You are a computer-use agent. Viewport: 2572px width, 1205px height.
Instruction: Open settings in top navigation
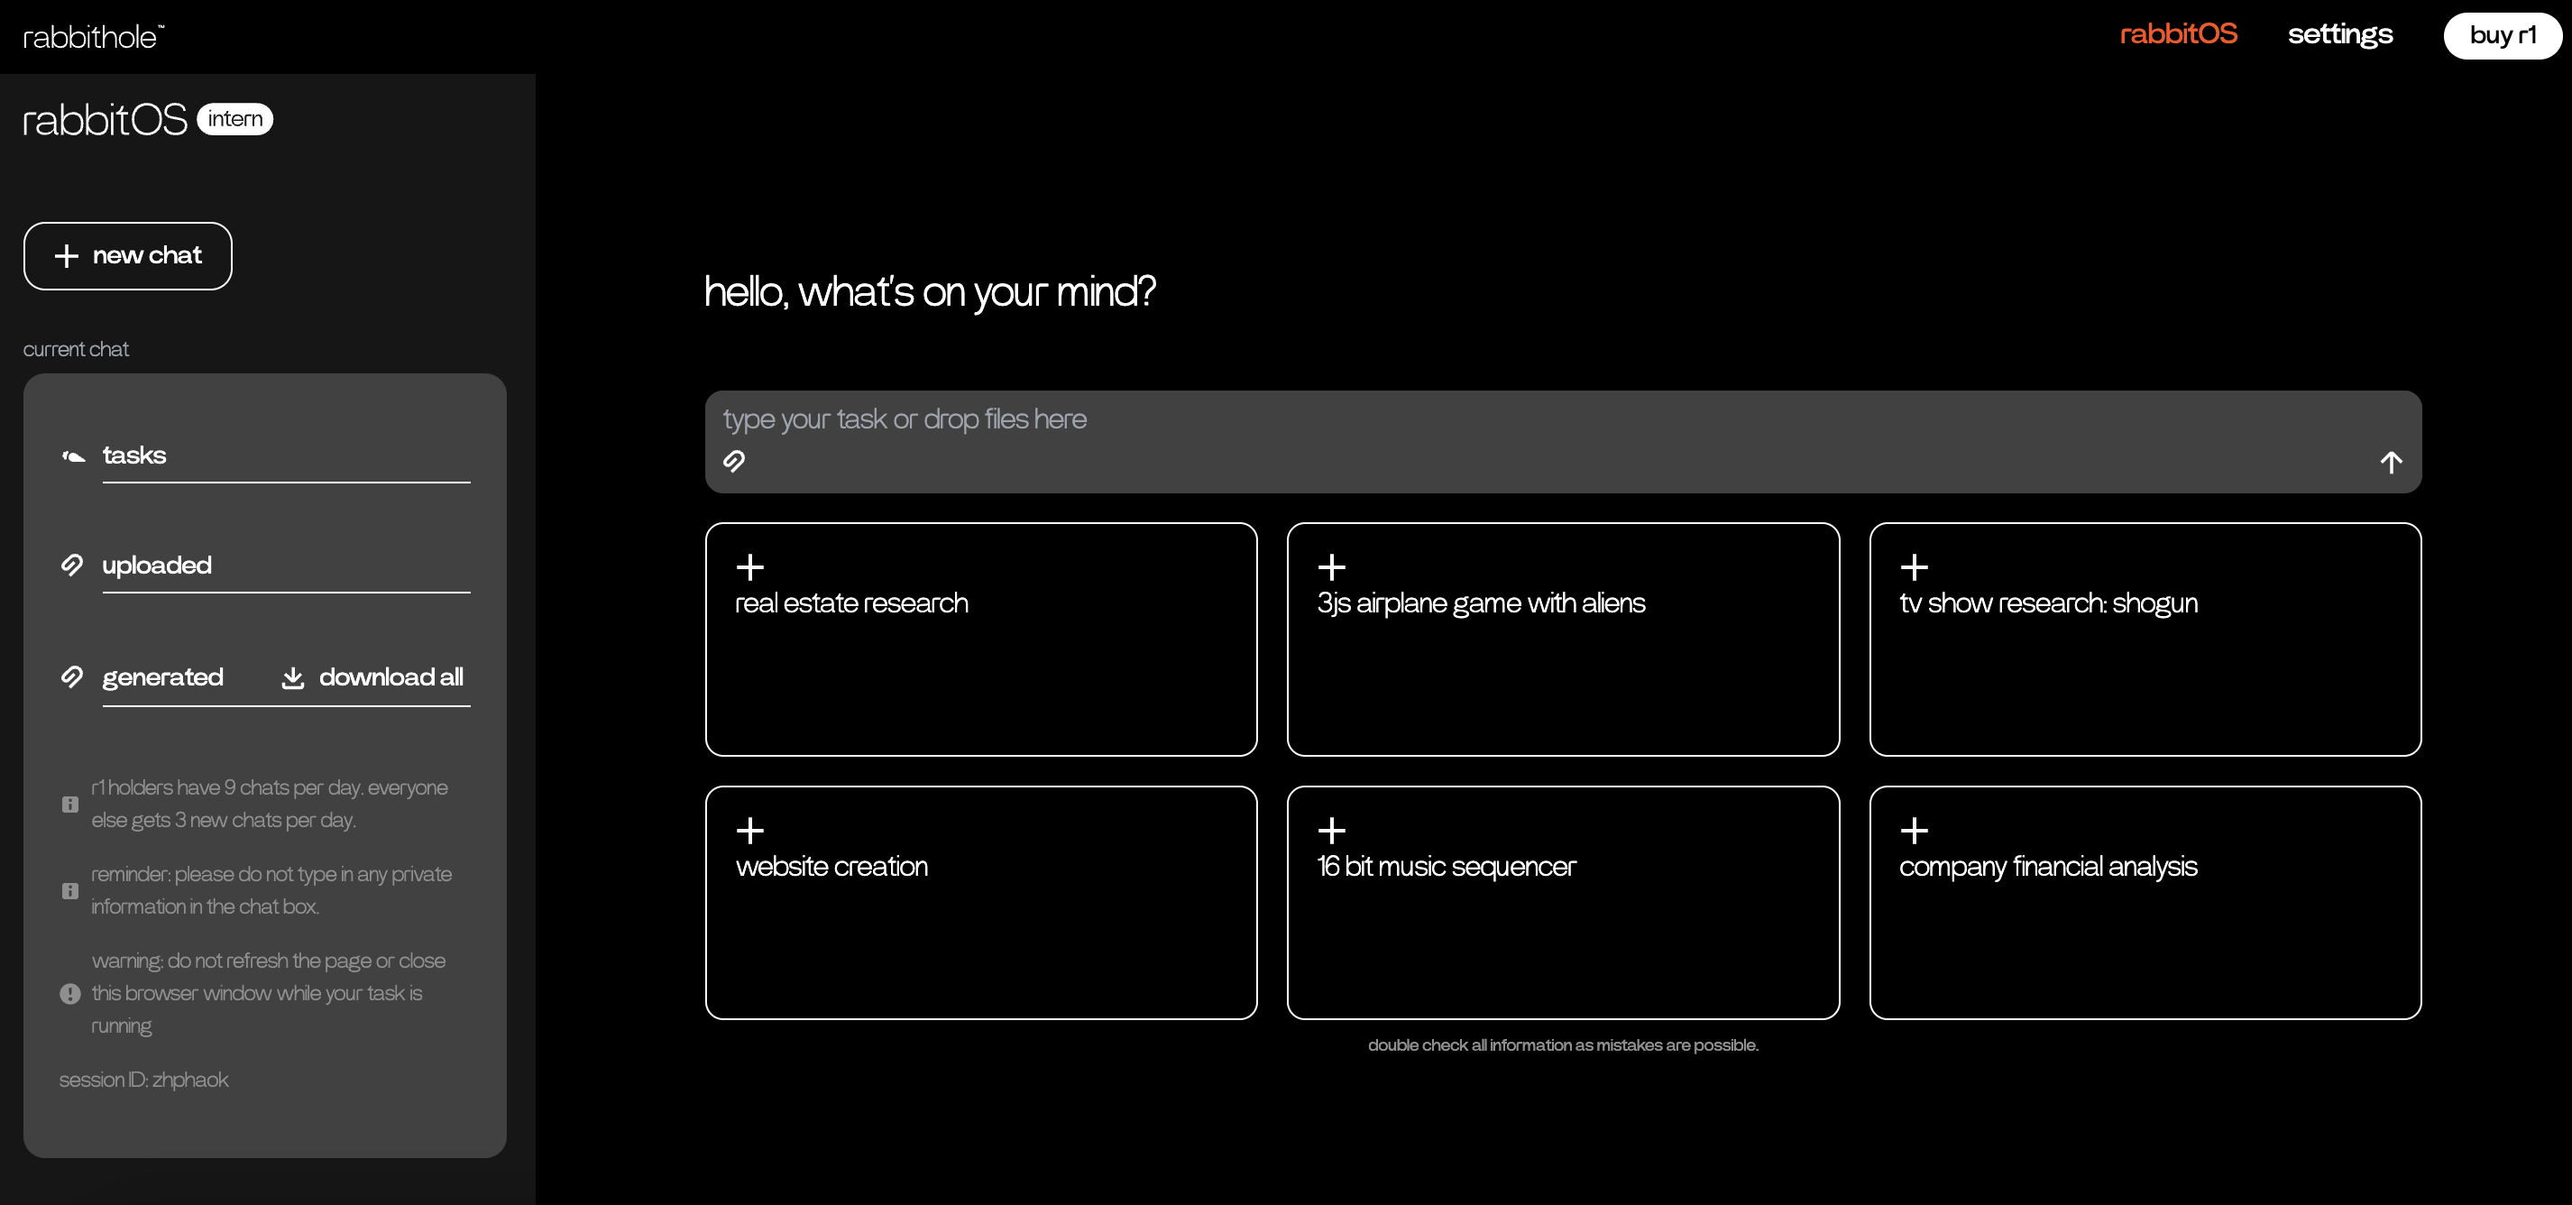pyautogui.click(x=2339, y=35)
